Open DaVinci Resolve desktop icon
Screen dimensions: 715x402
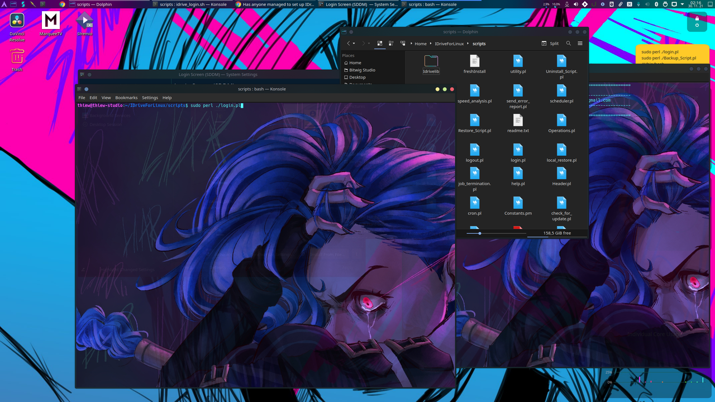click(x=17, y=27)
